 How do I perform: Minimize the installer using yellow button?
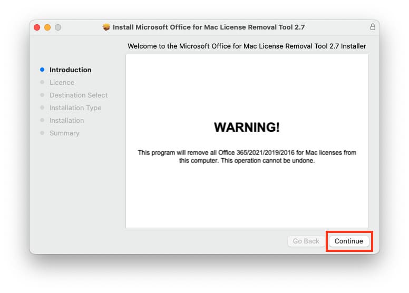pyautogui.click(x=47, y=27)
